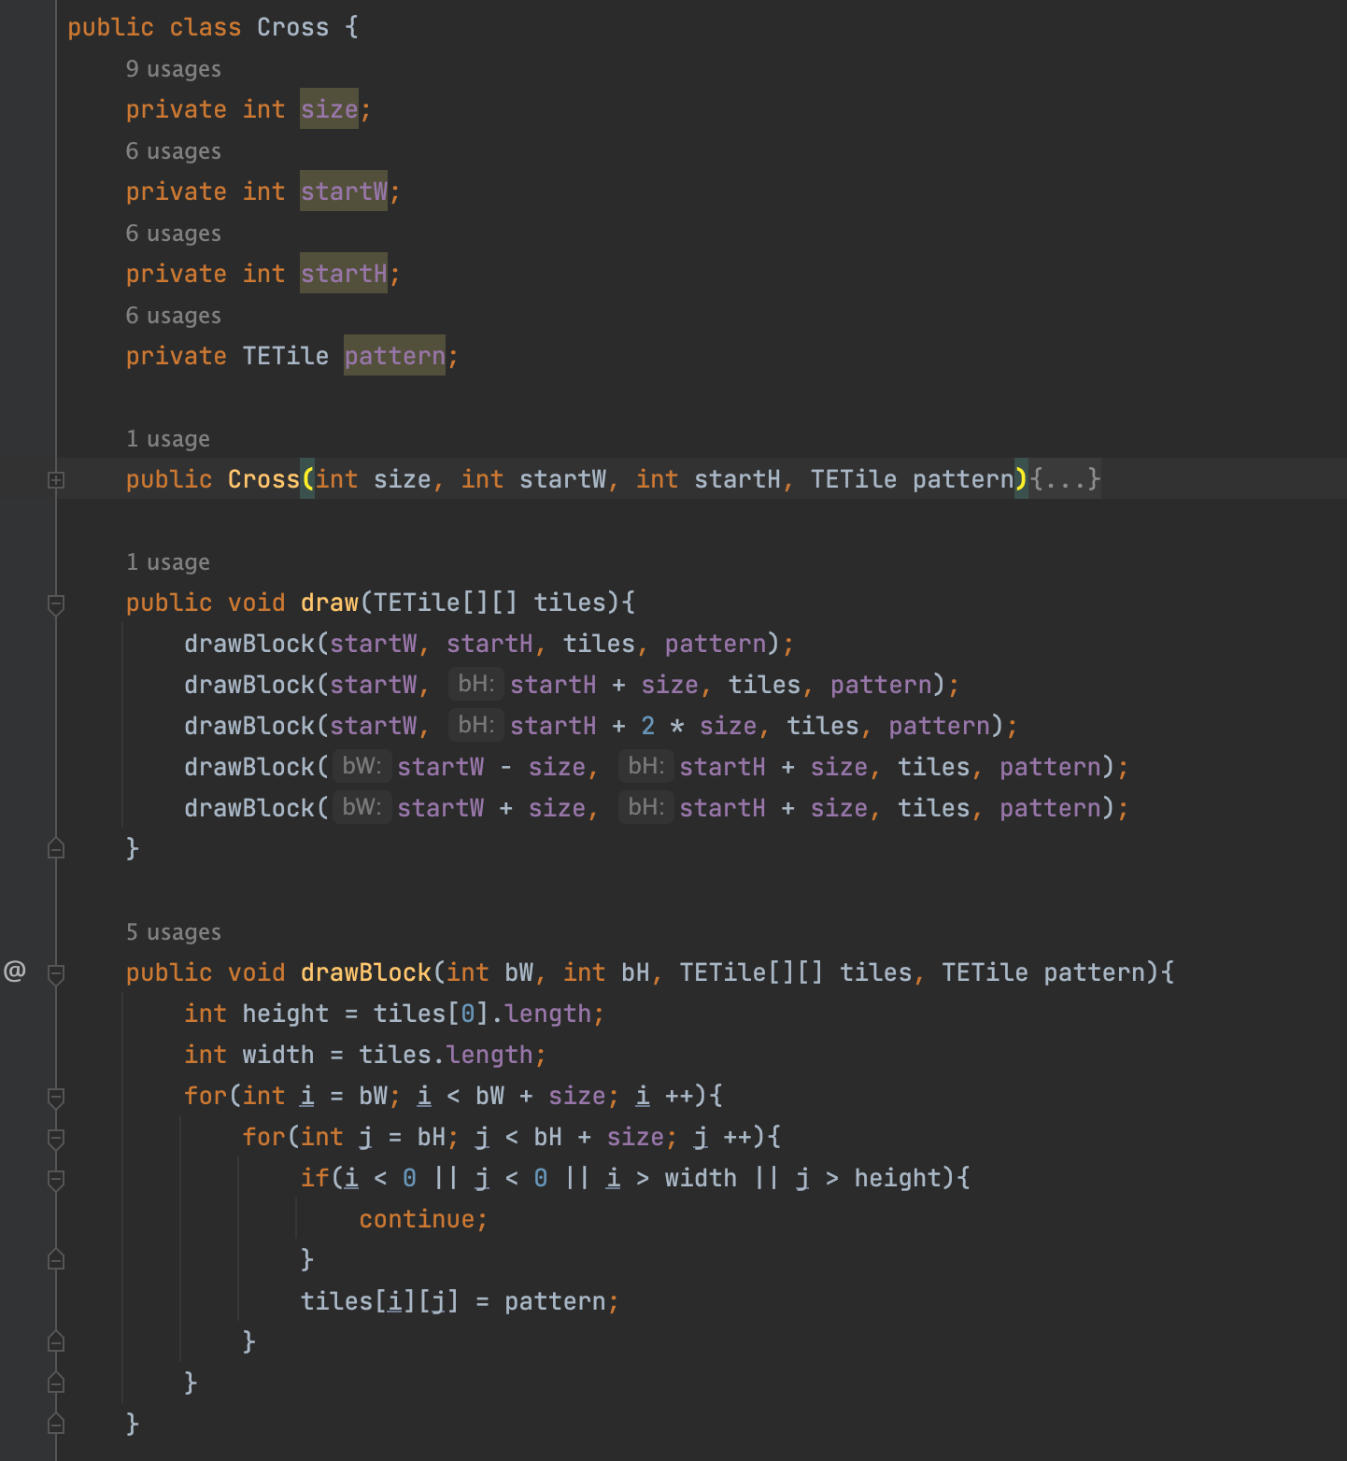Click the Cross class name in class declaration
The height and width of the screenshot is (1461, 1347).
coord(292,27)
